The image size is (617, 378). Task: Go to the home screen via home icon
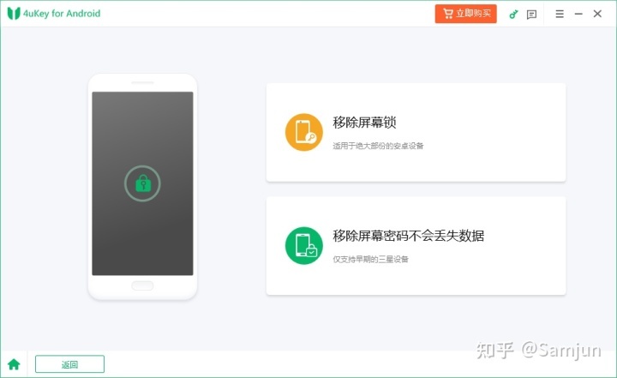(x=14, y=364)
